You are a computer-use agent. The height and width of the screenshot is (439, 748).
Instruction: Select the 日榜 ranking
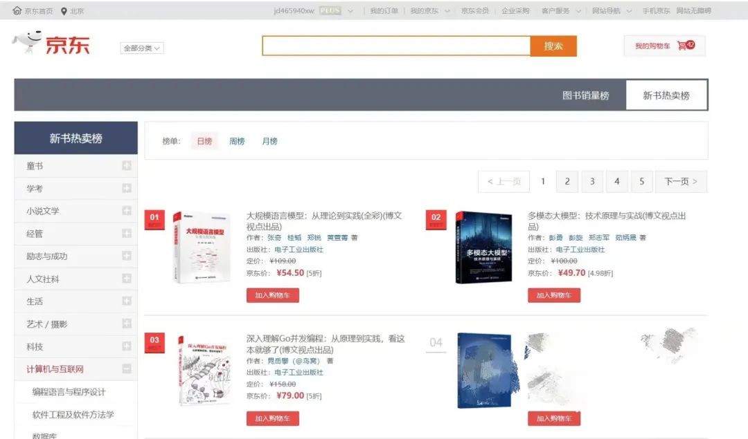click(204, 141)
